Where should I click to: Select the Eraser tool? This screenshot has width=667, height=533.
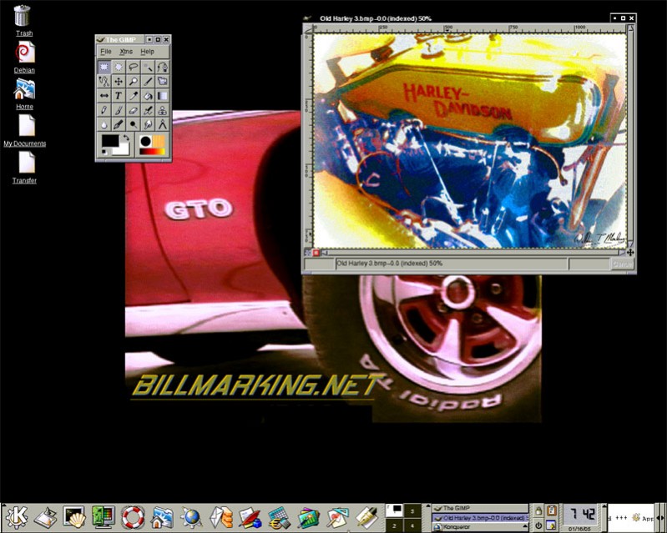point(133,110)
